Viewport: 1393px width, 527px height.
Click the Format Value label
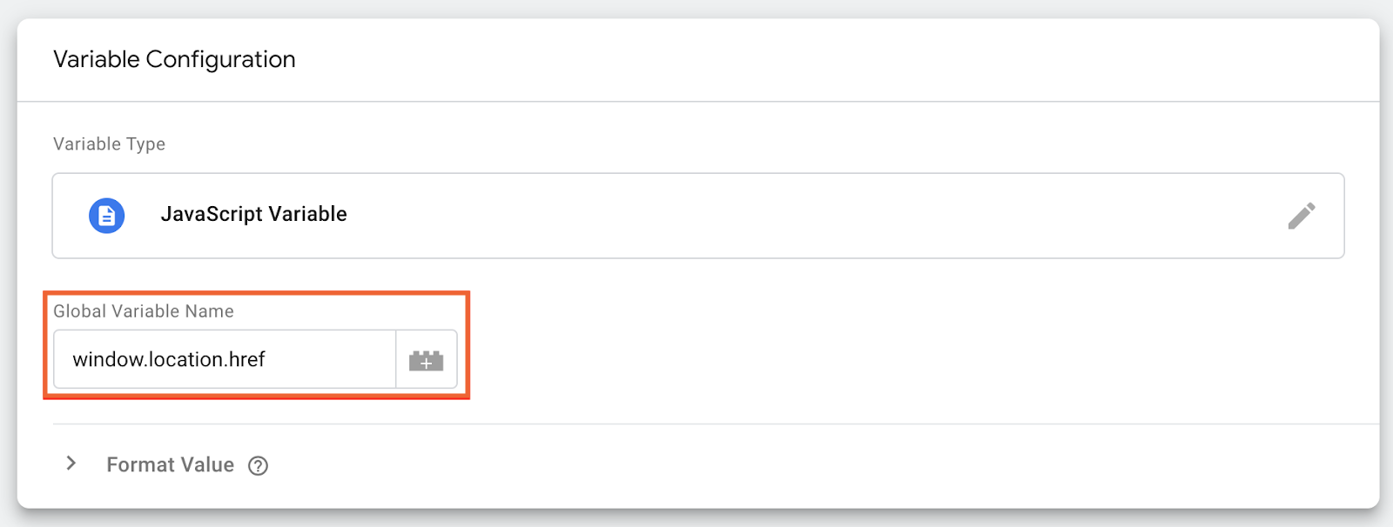[170, 464]
